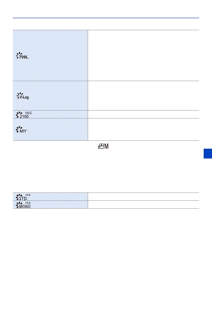The height and width of the screenshot is (317, 212).
Task: Click the blue label cell of MY row
Action: point(50,129)
